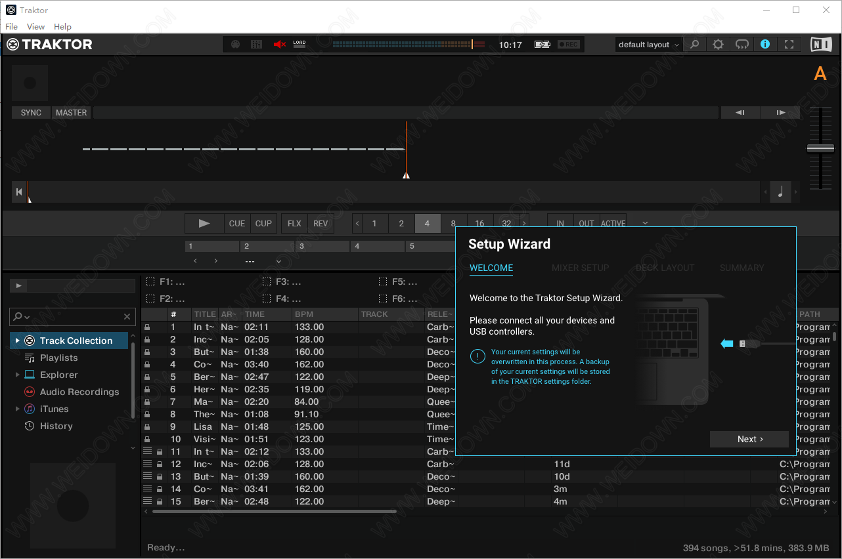Click the History clock icon

click(x=30, y=426)
